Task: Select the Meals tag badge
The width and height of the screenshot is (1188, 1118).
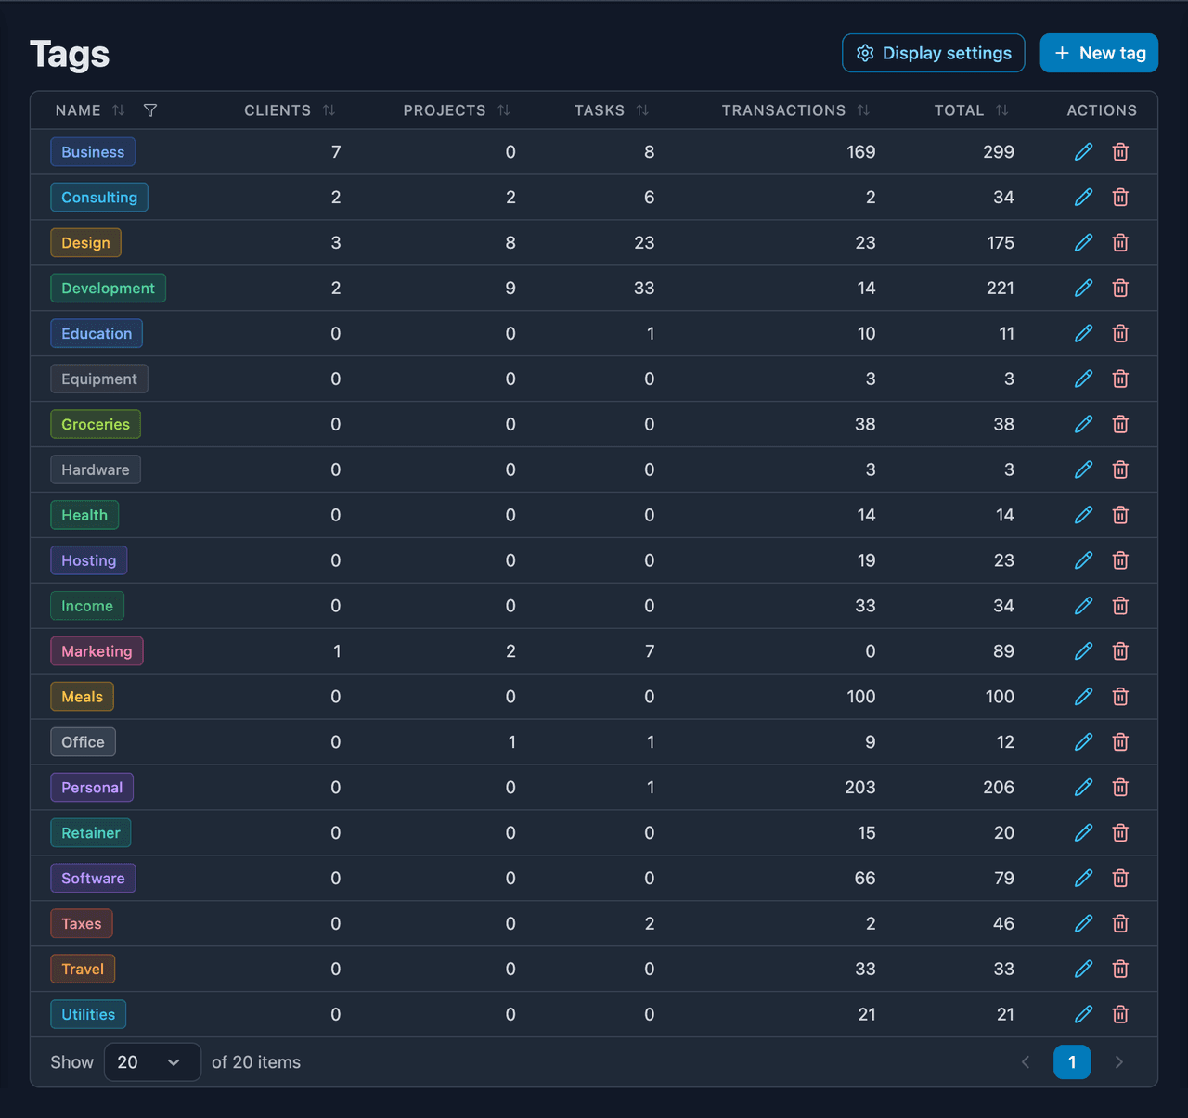Action: click(82, 698)
